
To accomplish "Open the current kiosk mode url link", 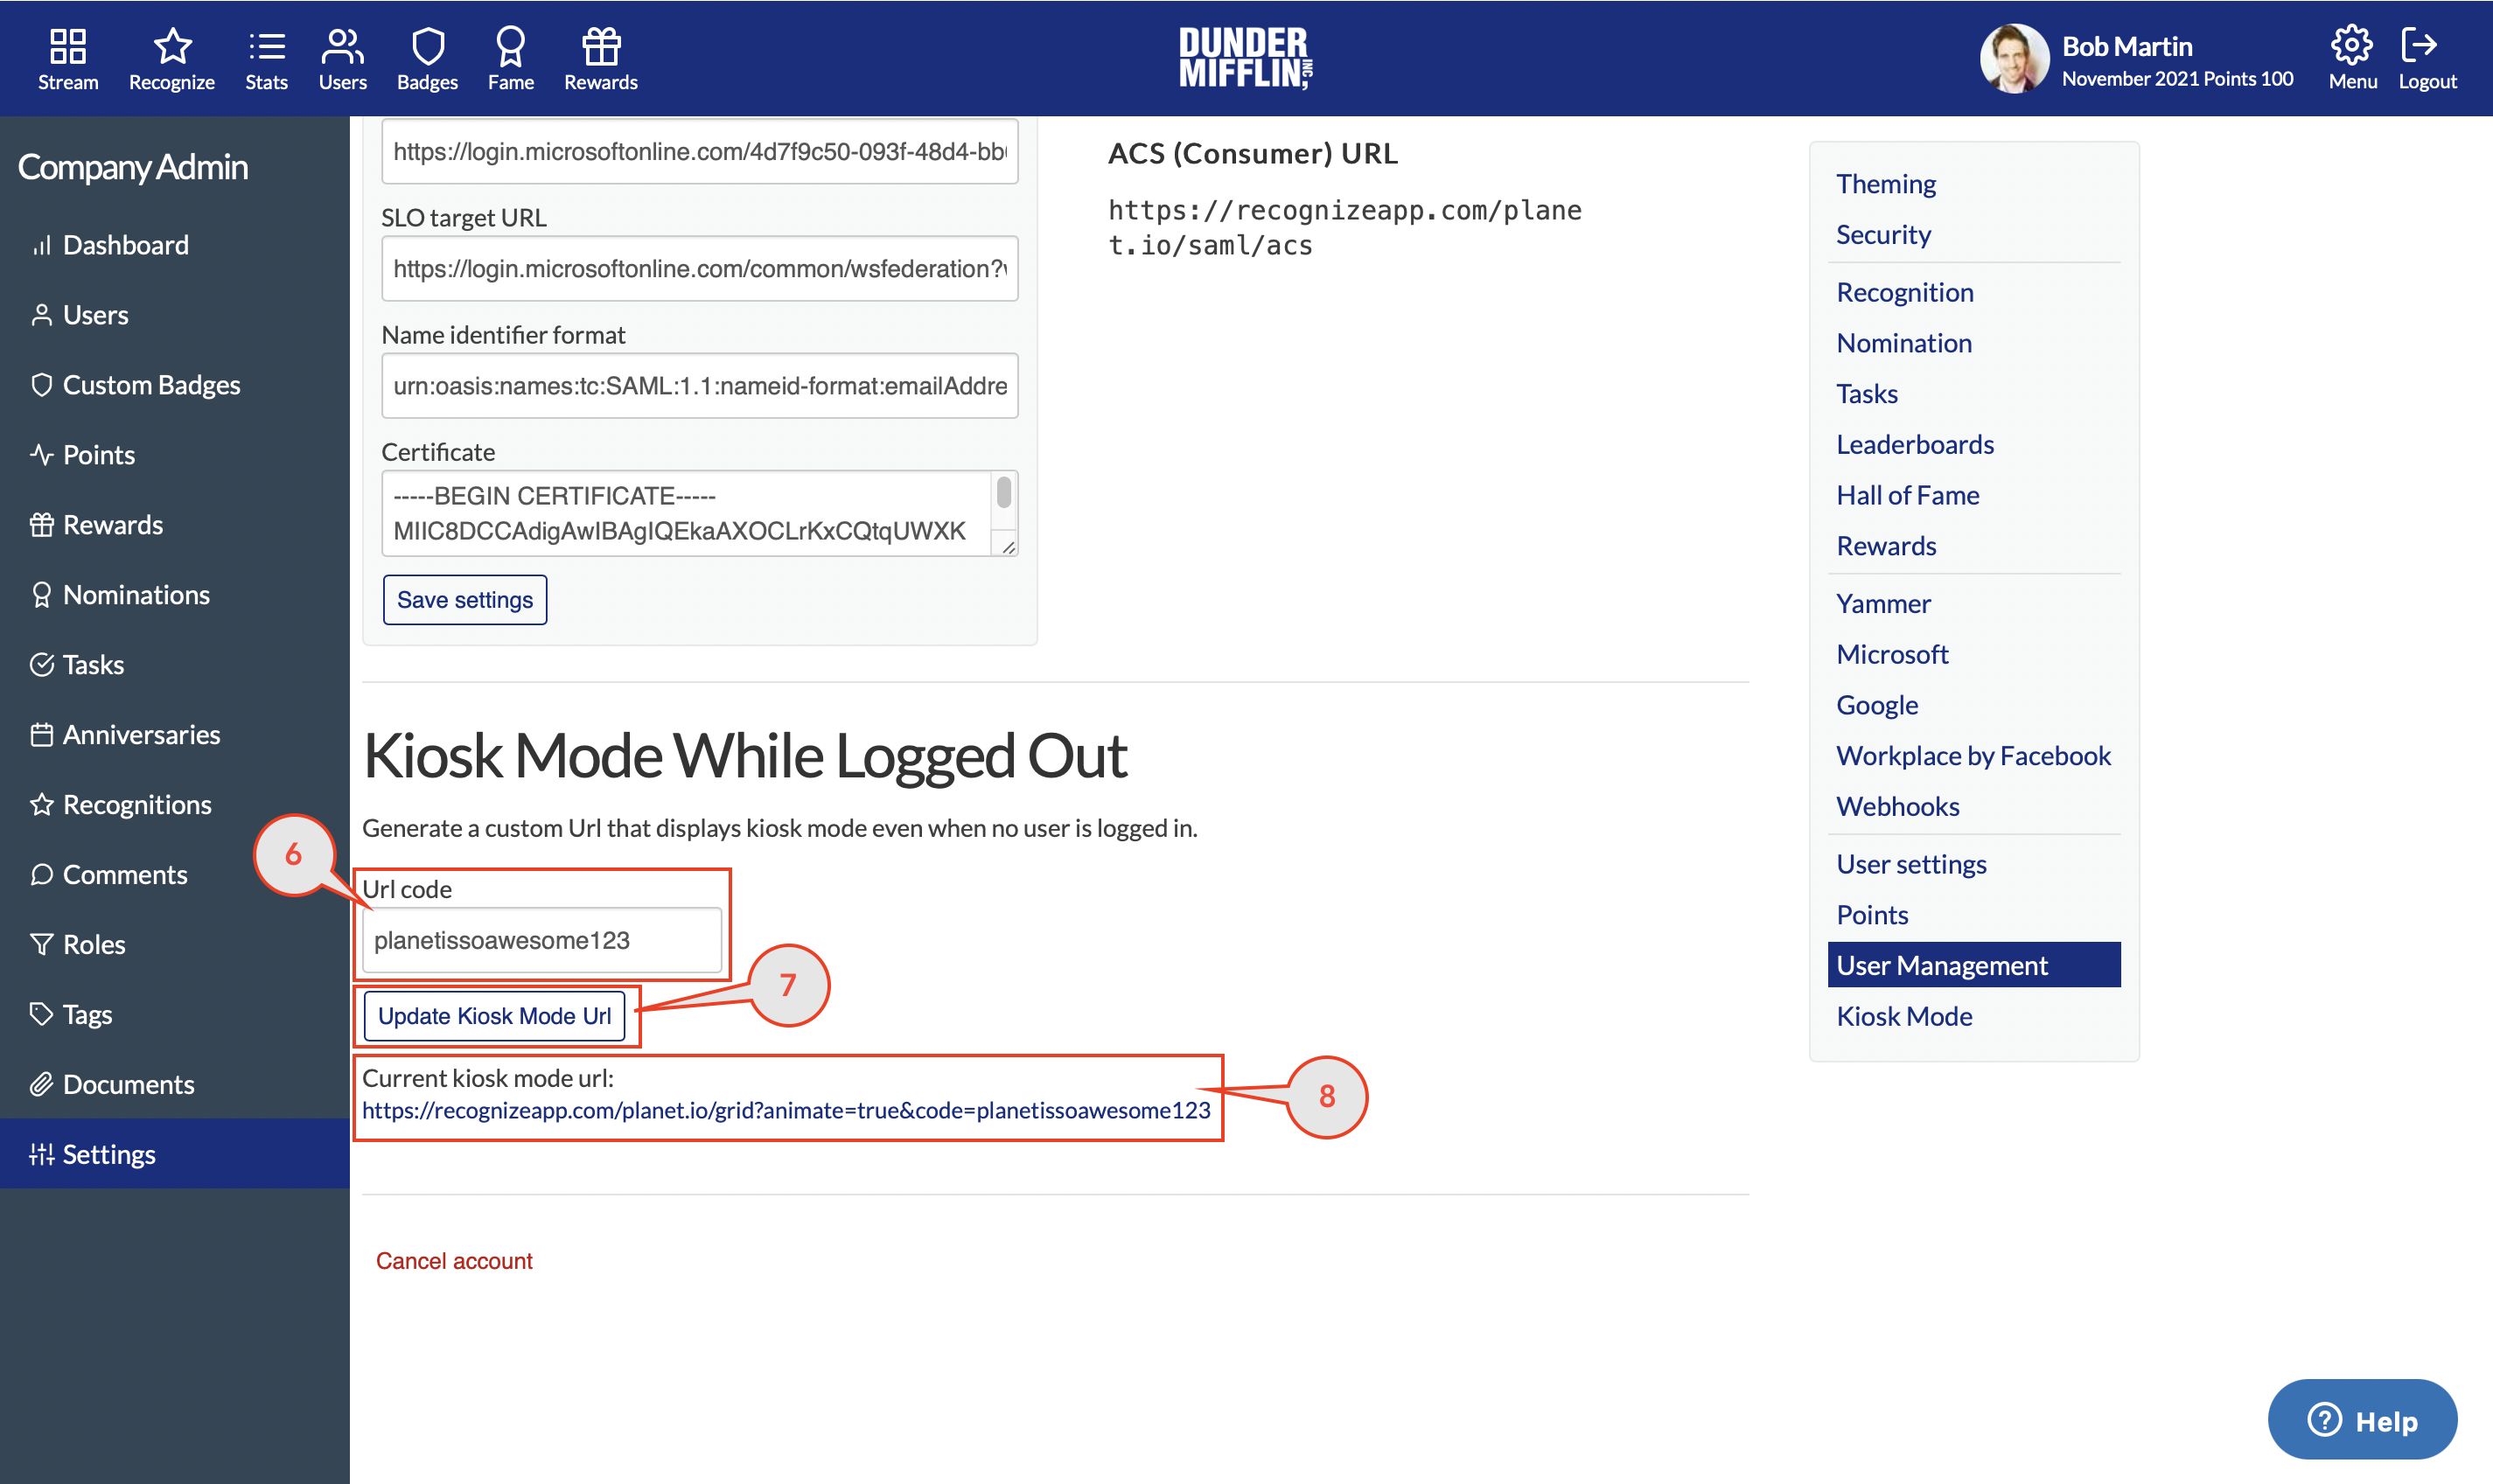I will (x=786, y=1110).
